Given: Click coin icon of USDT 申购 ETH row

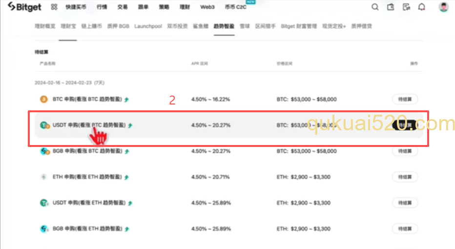Looking at the screenshot, I should point(44,203).
